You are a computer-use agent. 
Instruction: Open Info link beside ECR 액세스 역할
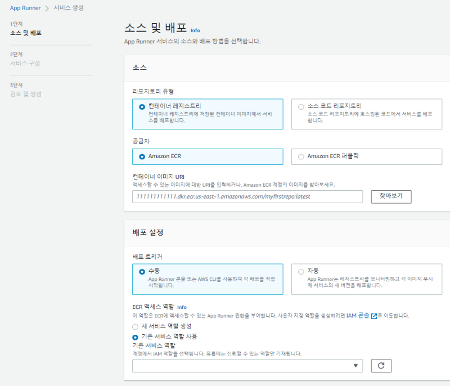182,307
